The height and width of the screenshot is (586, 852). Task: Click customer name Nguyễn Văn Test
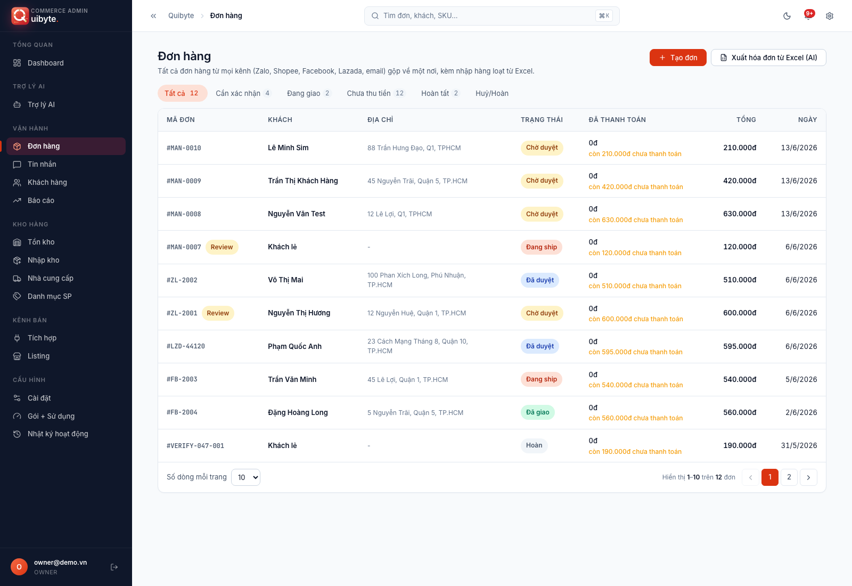click(297, 214)
